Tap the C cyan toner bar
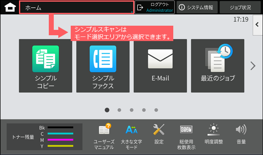 coord(60,133)
